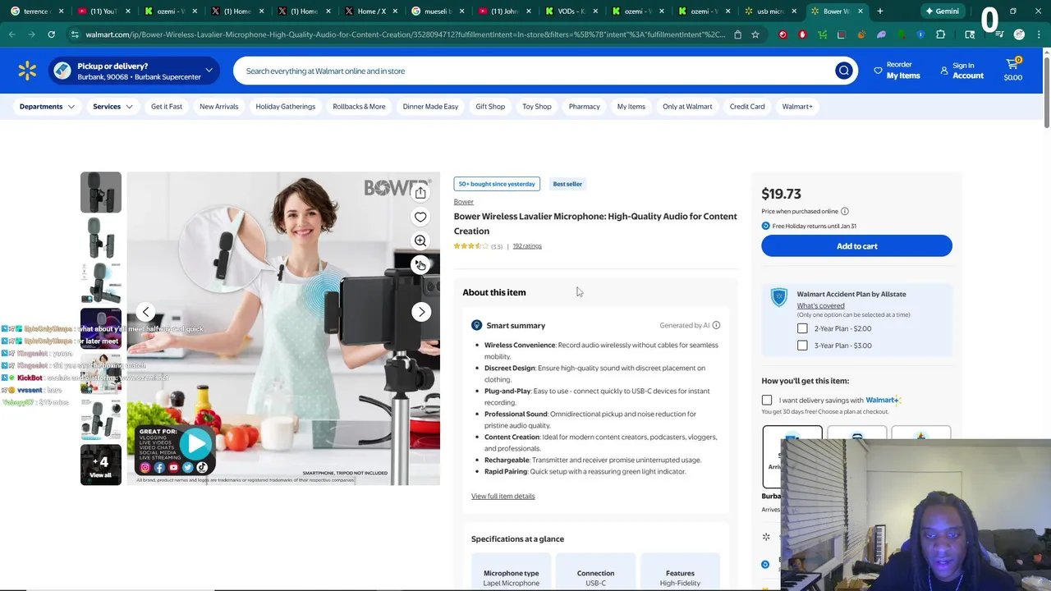
Task: Close the 'Bower W' browser tab
Action: pyautogui.click(x=860, y=11)
